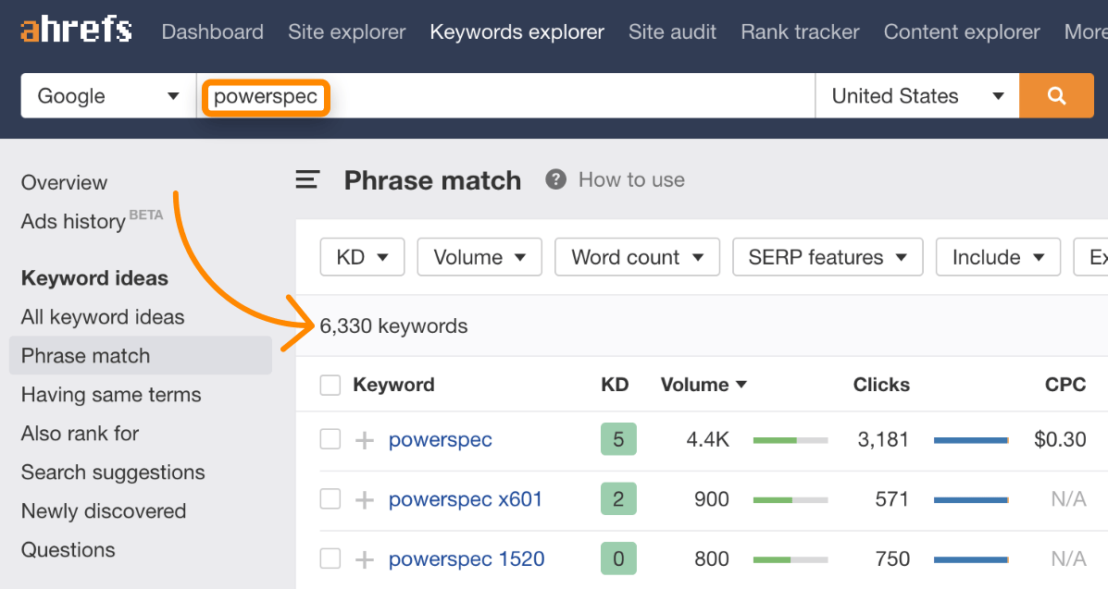This screenshot has height=589, width=1108.
Task: Open the More menu in top navigation
Action: [1086, 31]
